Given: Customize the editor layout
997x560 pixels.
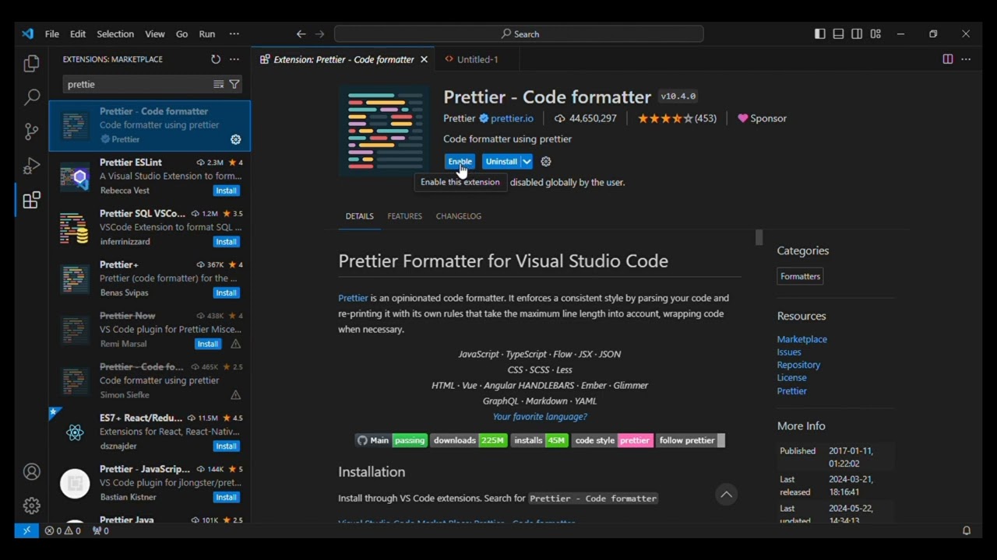Looking at the screenshot, I should point(875,34).
